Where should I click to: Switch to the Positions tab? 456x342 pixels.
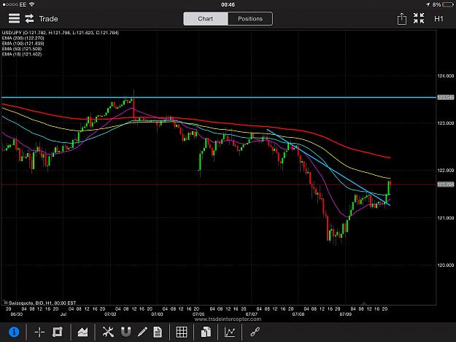(x=250, y=19)
